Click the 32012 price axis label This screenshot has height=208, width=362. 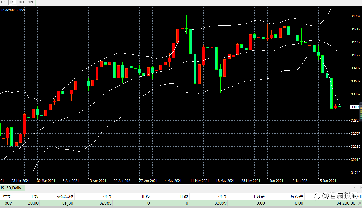coord(356,160)
